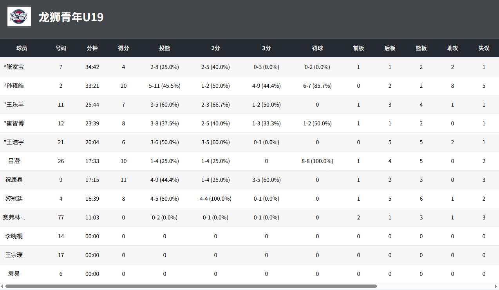Click the 罚球 column header
The width and height of the screenshot is (499, 290).
point(317,48)
